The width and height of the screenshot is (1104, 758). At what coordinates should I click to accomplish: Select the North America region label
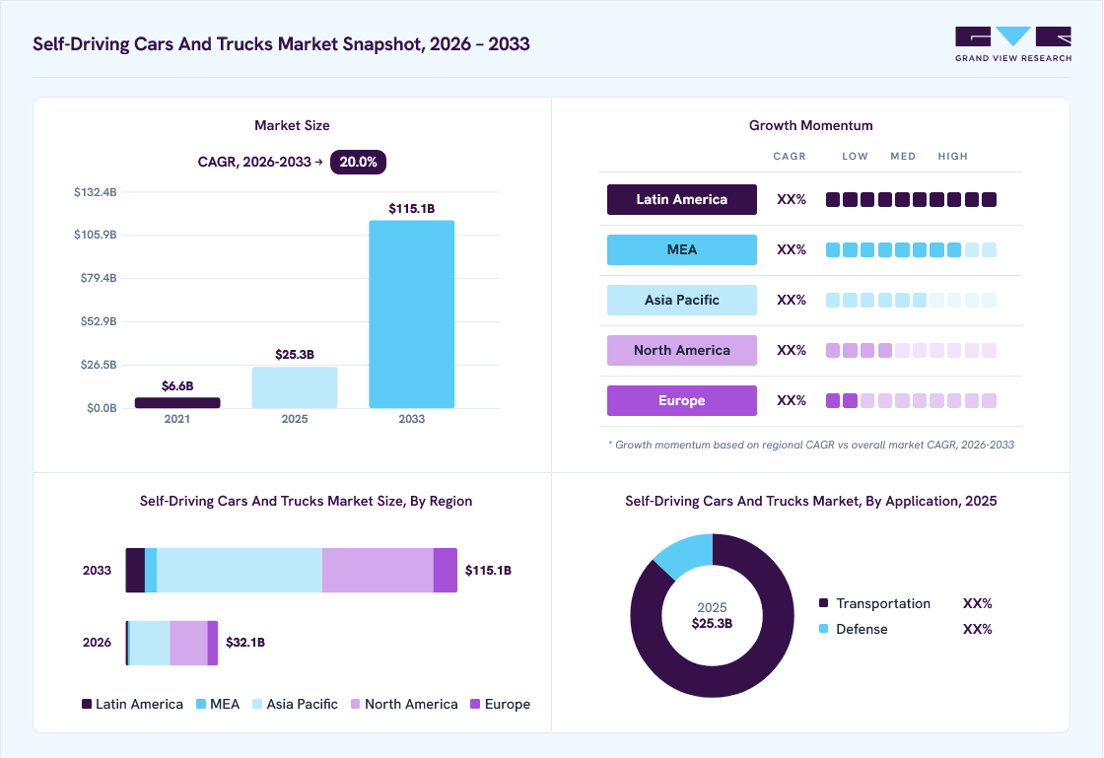click(681, 350)
